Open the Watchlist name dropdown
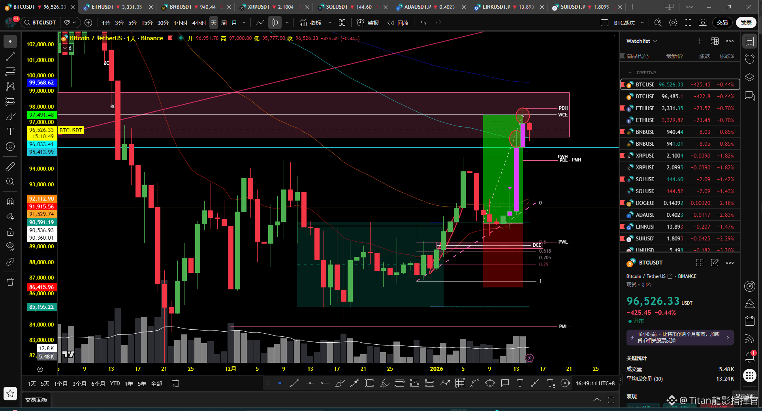The image size is (762, 411). pyautogui.click(x=642, y=41)
